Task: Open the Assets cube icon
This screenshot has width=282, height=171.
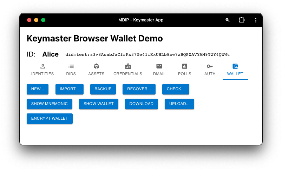Action: pos(96,66)
